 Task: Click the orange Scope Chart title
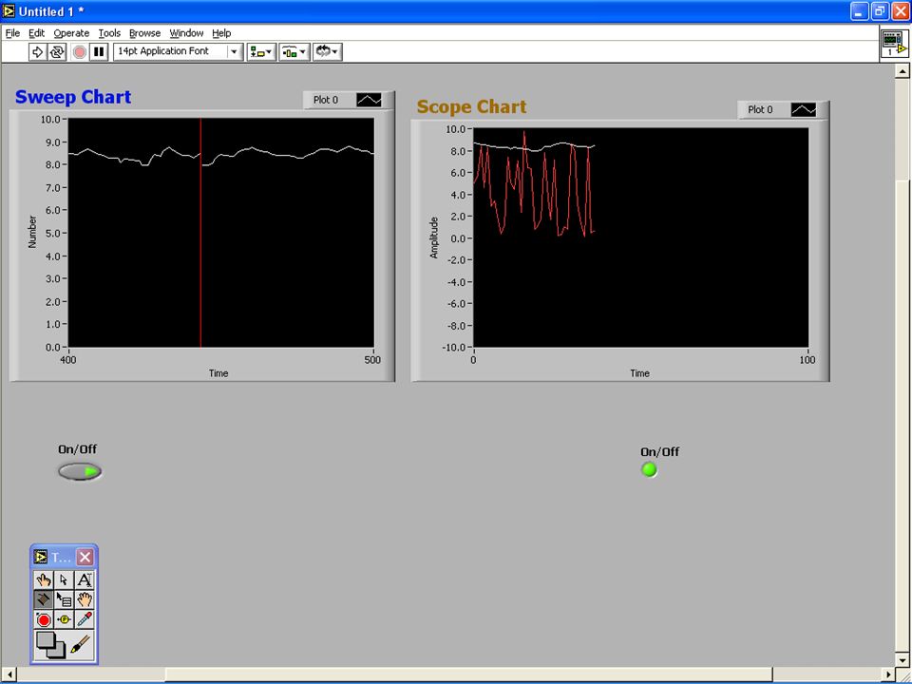point(472,106)
